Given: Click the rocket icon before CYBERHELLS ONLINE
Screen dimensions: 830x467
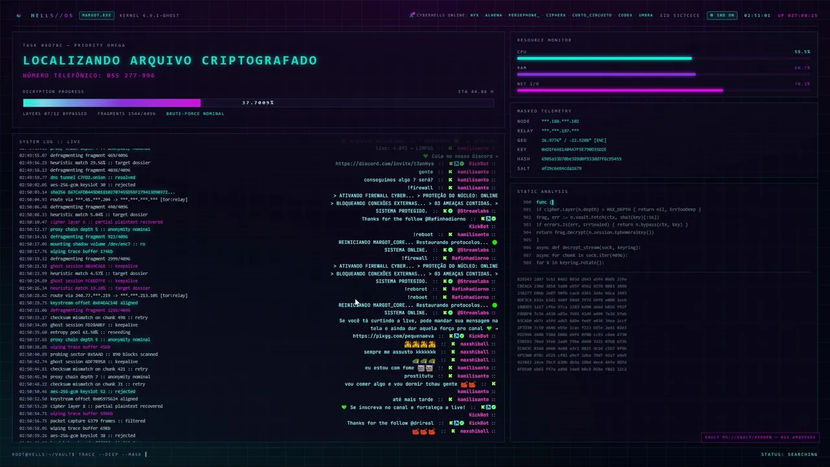Looking at the screenshot, I should [x=412, y=15].
